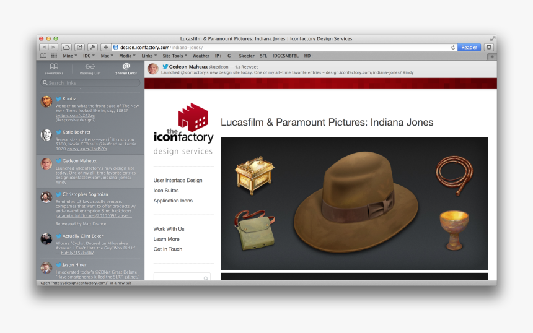Viewport: 533px width, 333px height.
Task: Go back with the Safari back arrow
Action: 44,47
